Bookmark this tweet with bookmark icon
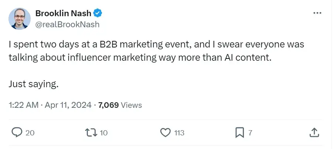The width and height of the screenshot is (334, 149). (x=240, y=132)
